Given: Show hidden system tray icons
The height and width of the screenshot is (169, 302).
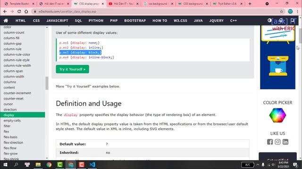Looking at the screenshot, I should click(x=258, y=165).
